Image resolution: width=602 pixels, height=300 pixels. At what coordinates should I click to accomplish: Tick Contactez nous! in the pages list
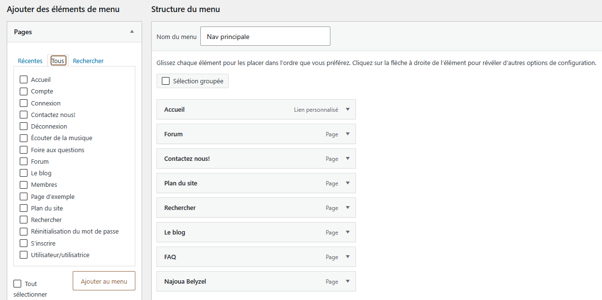click(24, 115)
